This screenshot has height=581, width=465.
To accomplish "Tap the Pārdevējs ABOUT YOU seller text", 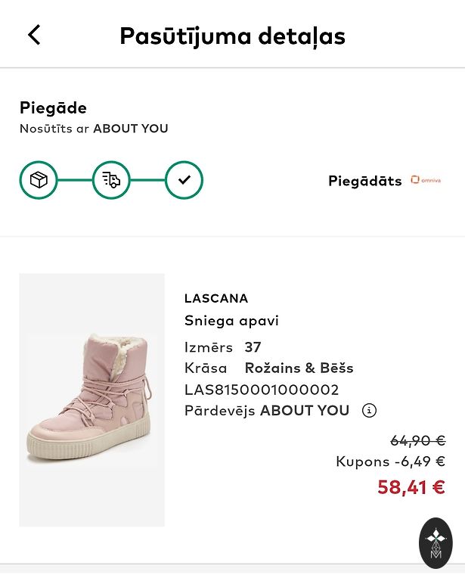I will click(x=267, y=411).
